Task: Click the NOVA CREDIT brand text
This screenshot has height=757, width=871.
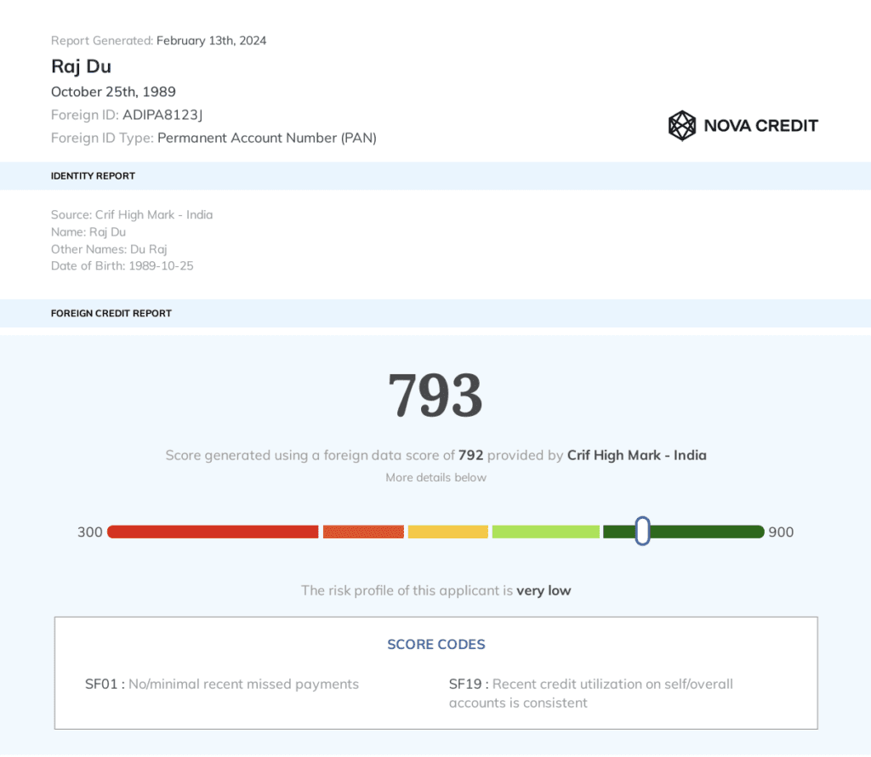Action: pyautogui.click(x=760, y=126)
